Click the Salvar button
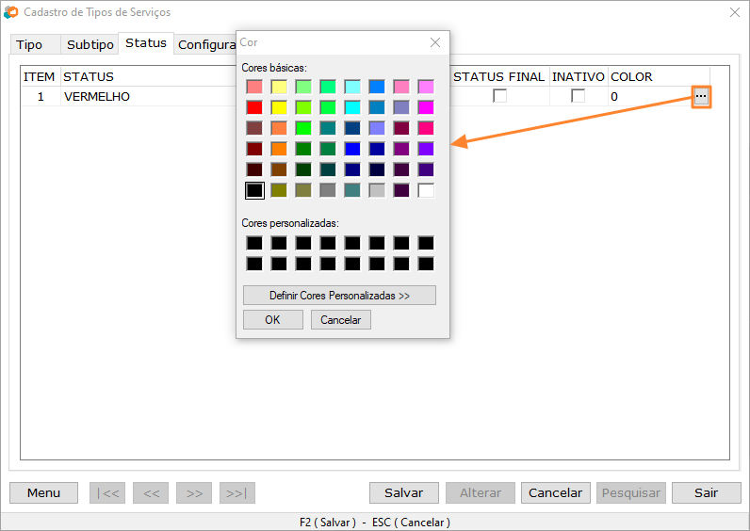Screen dimensions: 750x531 coord(404,492)
